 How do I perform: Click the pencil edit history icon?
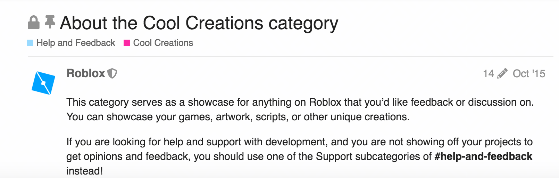(502, 74)
